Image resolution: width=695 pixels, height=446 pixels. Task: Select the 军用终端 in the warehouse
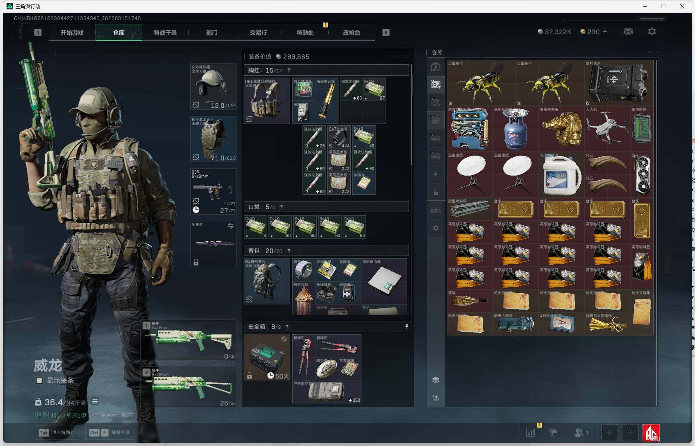pyautogui.click(x=642, y=129)
